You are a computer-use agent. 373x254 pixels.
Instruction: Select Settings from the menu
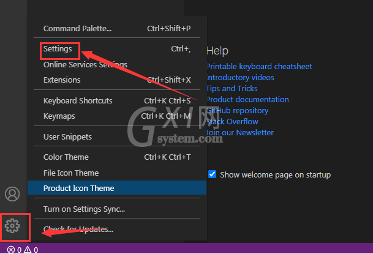pos(117,49)
